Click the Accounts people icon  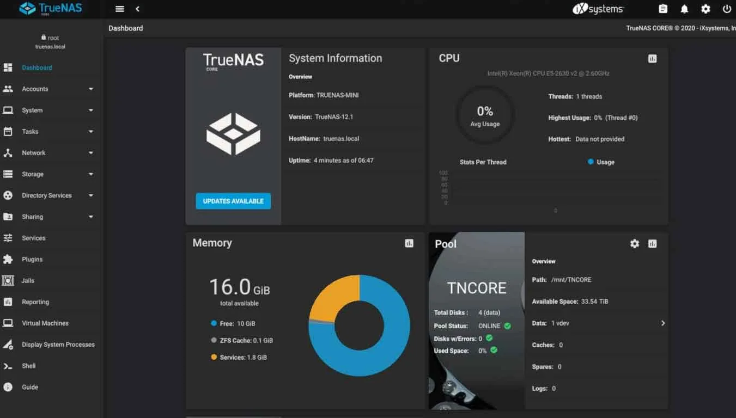click(8, 89)
